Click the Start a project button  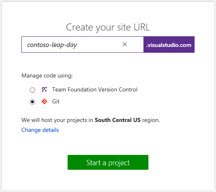pos(108,162)
